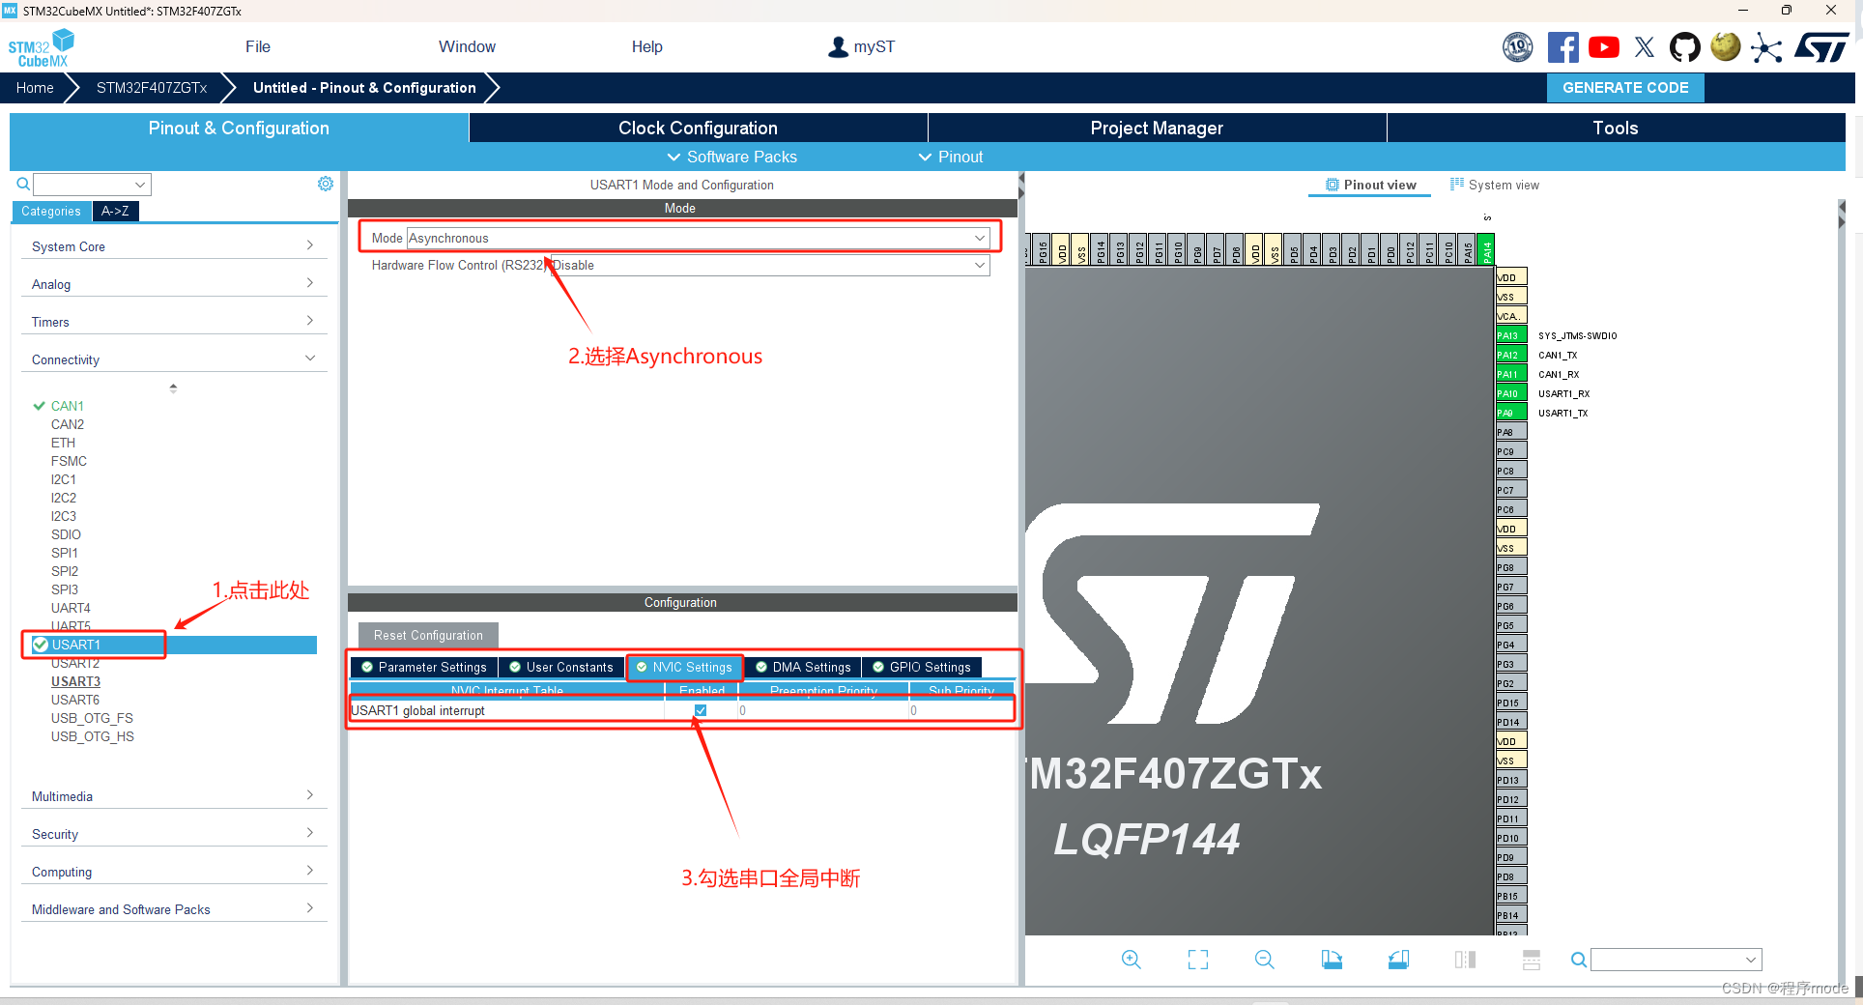Switch to the Project Manager tab
The height and width of the screenshot is (1005, 1863).
pos(1157,128)
